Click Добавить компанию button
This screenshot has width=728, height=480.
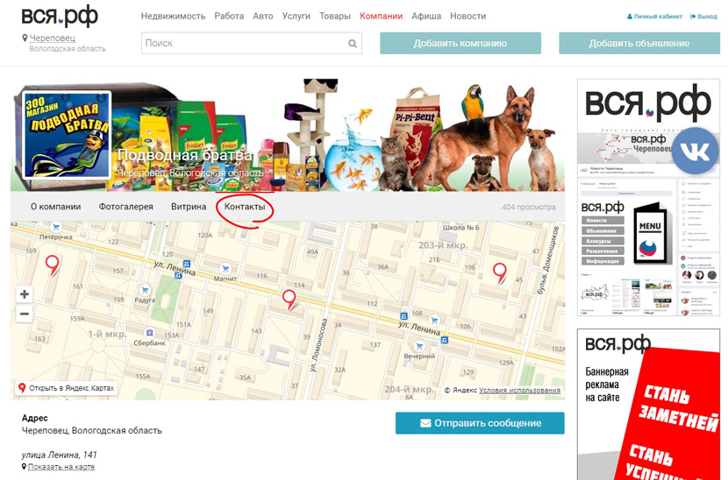[x=460, y=43]
